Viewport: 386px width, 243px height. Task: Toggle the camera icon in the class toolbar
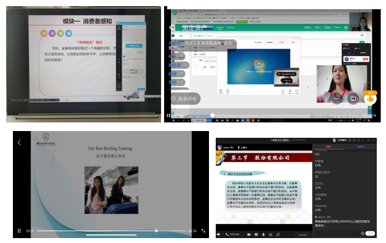pos(249,234)
